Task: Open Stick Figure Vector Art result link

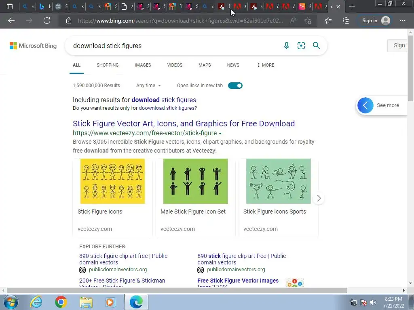Action: 184,124
